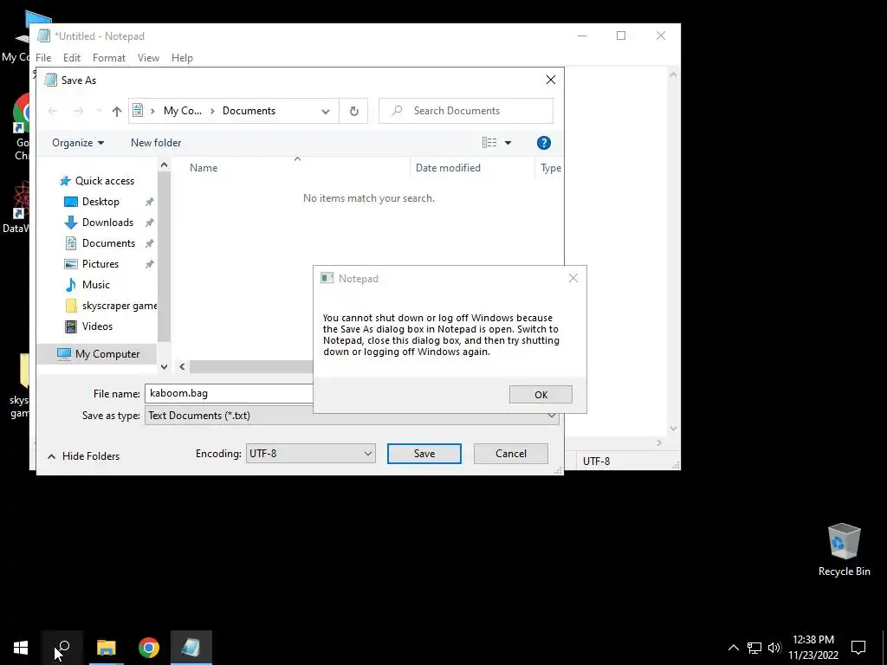Click the clock showing 12:38 PM
The height and width of the screenshot is (665, 887).
(813, 648)
